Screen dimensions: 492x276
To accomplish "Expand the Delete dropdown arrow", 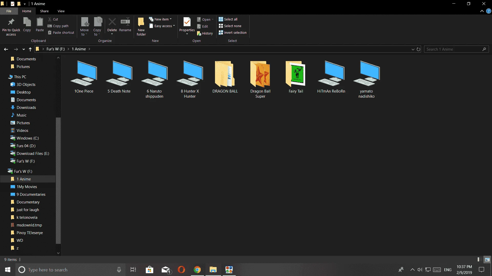I will click(x=112, y=34).
